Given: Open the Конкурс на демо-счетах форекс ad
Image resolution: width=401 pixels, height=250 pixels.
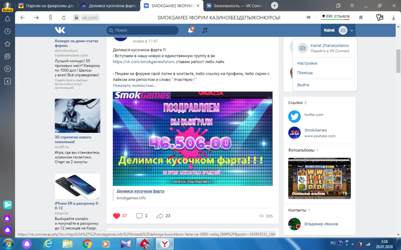Looking at the screenshot, I should (77, 43).
